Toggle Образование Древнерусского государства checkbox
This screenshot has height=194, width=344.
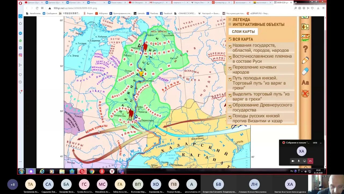coord(230,106)
